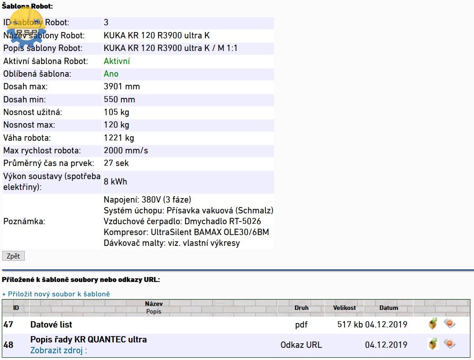Click the Přiložené k šabloně soubory heading

point(81,280)
